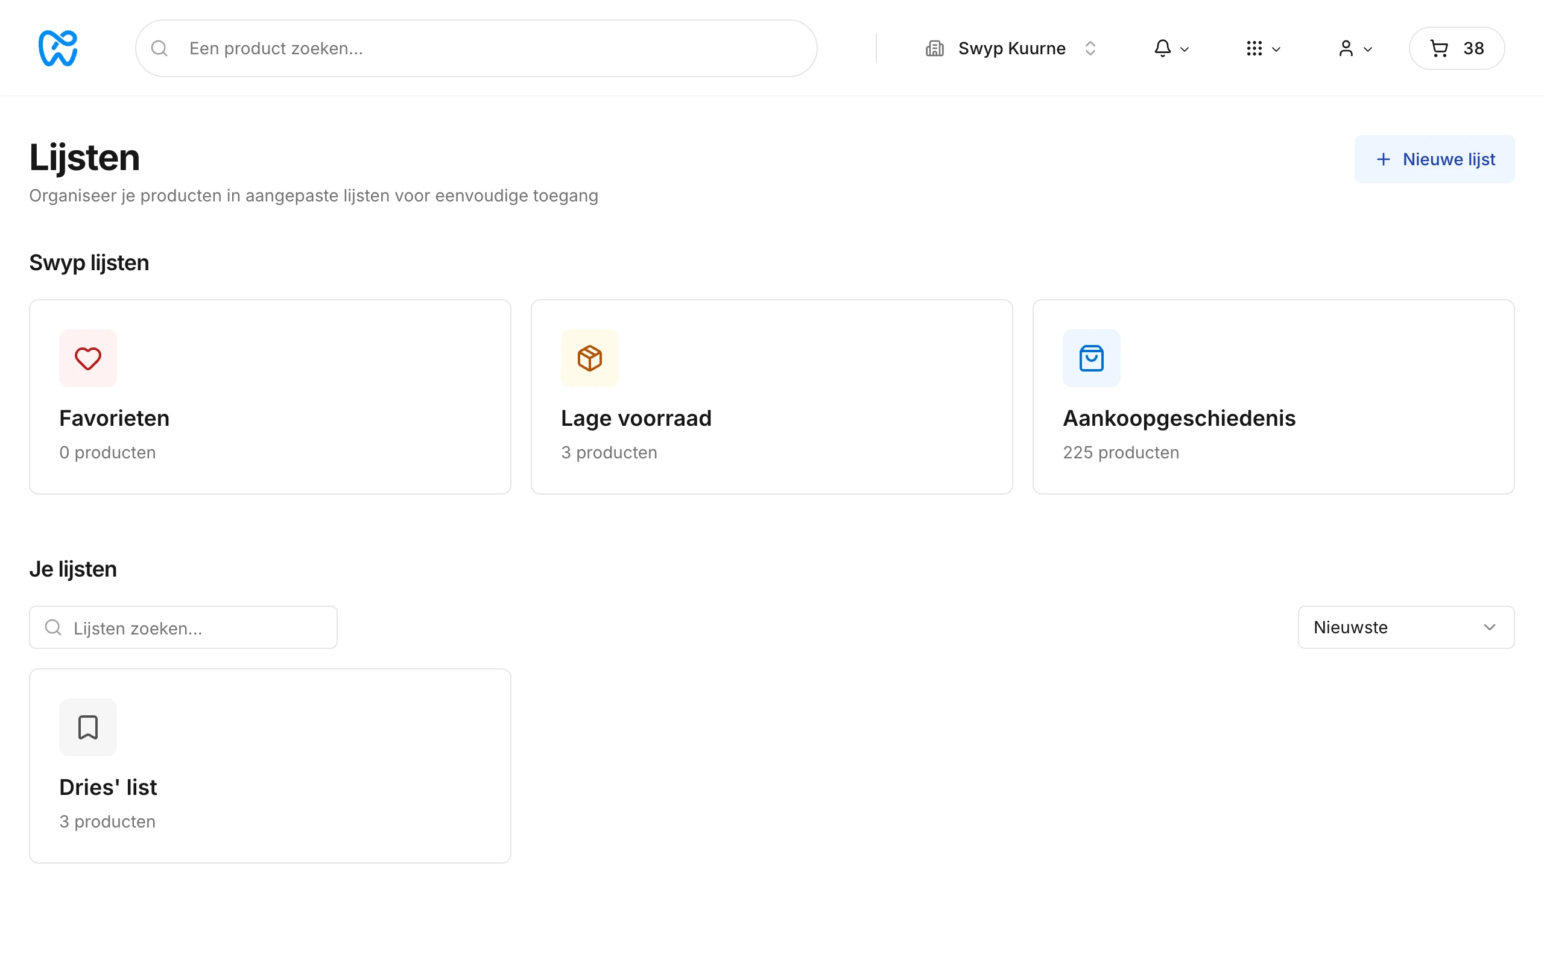Open the shopping cart with 38 items
This screenshot has height=965, width=1544.
coord(1457,48)
